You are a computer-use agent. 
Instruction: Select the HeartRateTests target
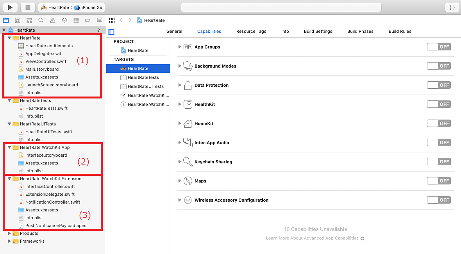click(143, 77)
